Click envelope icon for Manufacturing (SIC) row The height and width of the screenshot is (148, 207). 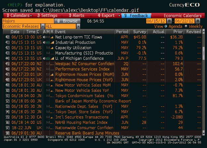point(48,53)
